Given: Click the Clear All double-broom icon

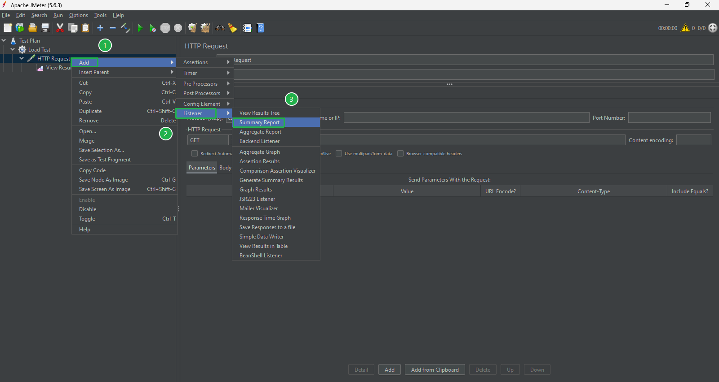Looking at the screenshot, I should [x=205, y=28].
